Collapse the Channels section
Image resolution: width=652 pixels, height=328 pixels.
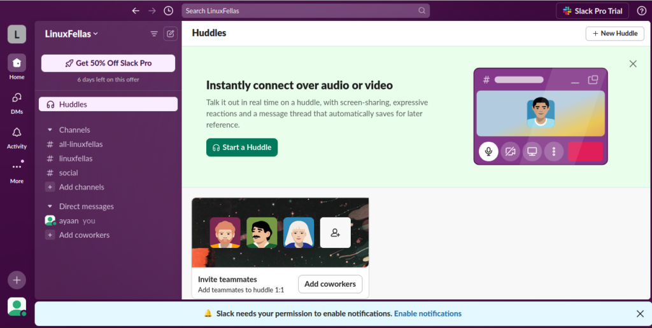[50, 130]
